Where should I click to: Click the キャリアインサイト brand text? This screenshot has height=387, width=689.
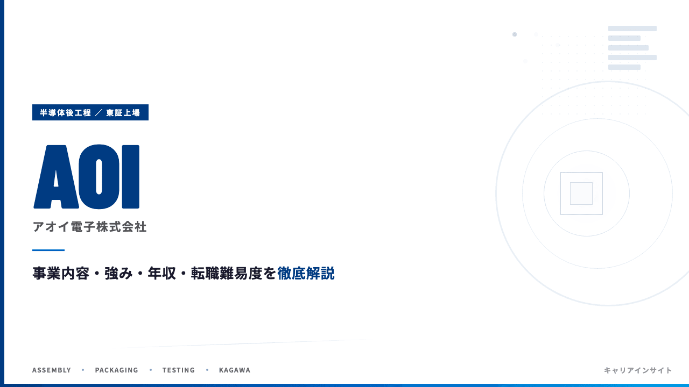point(638,370)
